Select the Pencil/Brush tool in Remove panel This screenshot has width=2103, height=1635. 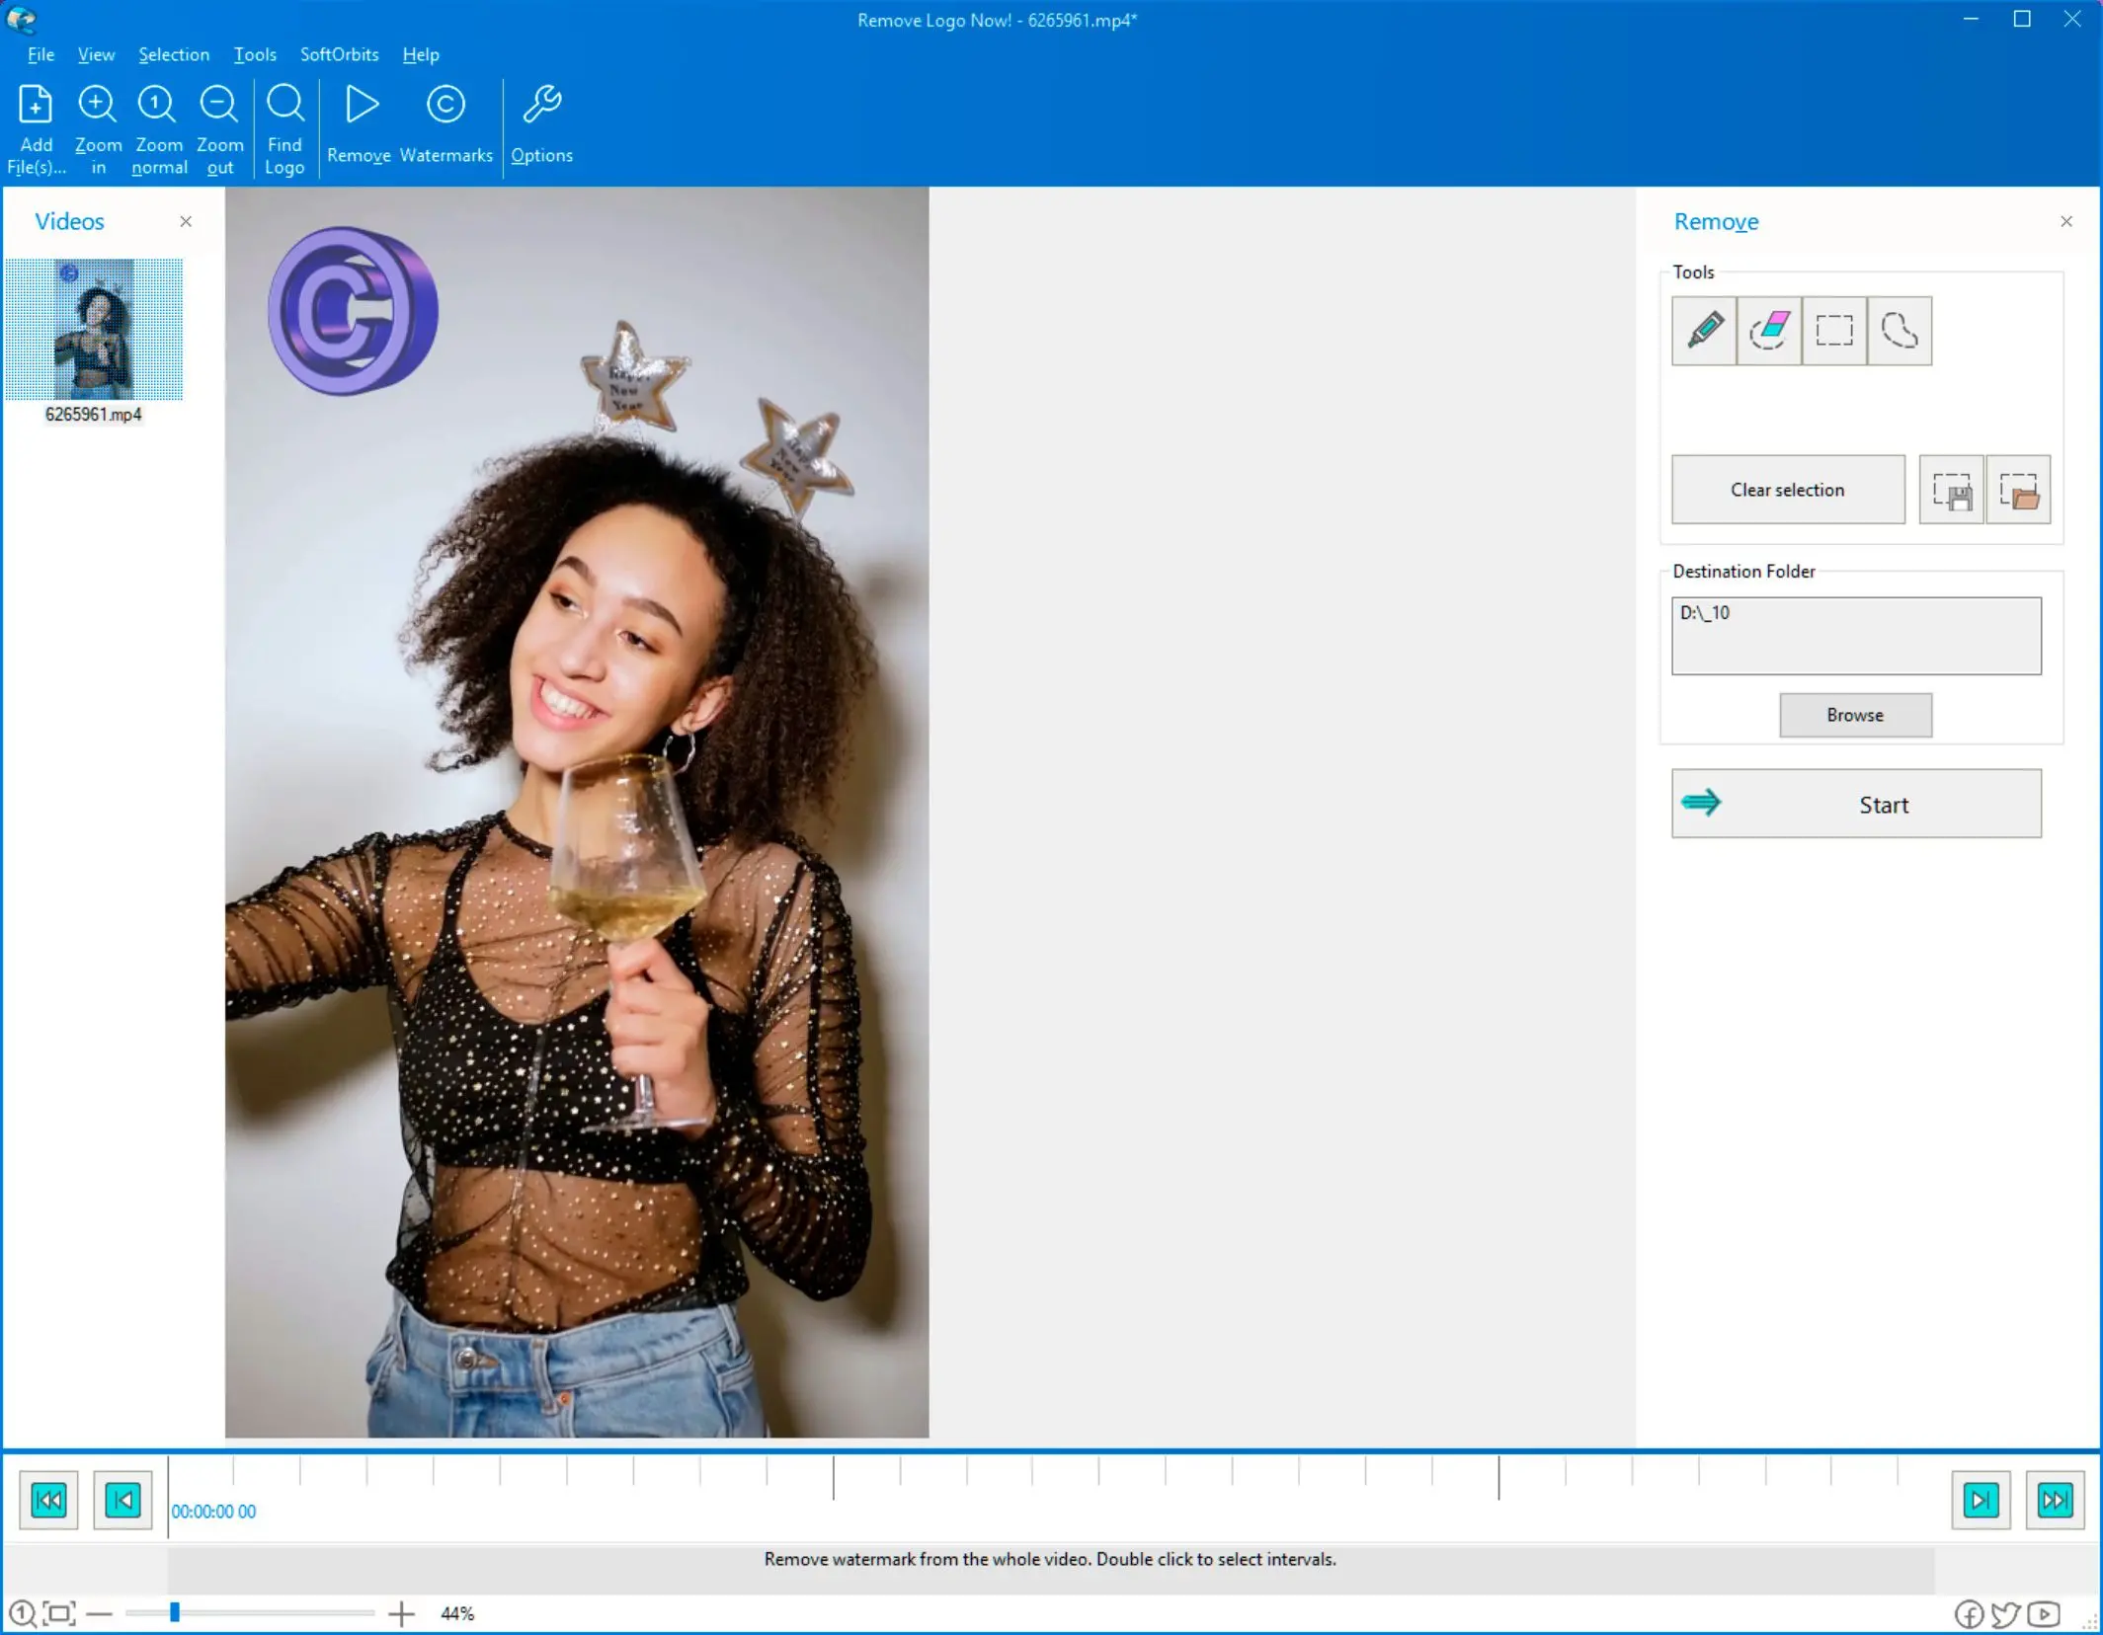[x=1704, y=328]
